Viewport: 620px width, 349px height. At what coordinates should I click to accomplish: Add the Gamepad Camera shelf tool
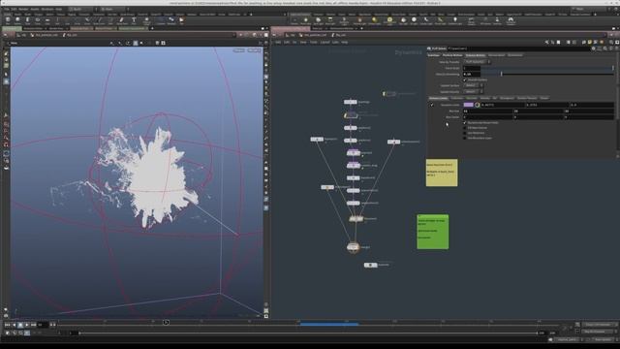(x=511, y=20)
